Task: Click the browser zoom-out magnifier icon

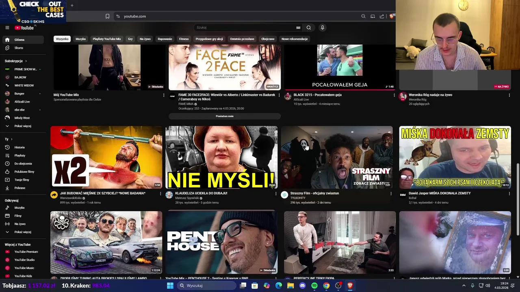Action: pyautogui.click(x=363, y=16)
